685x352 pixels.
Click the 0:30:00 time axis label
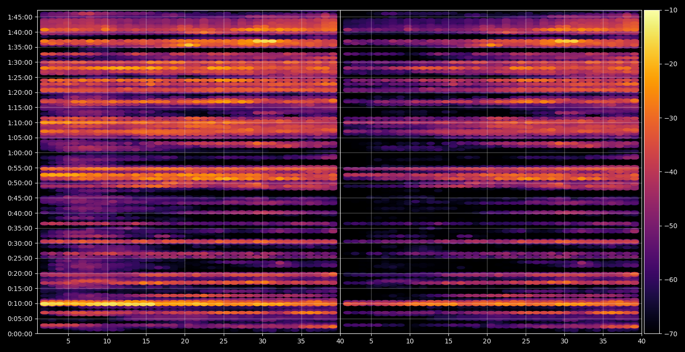[21, 243]
